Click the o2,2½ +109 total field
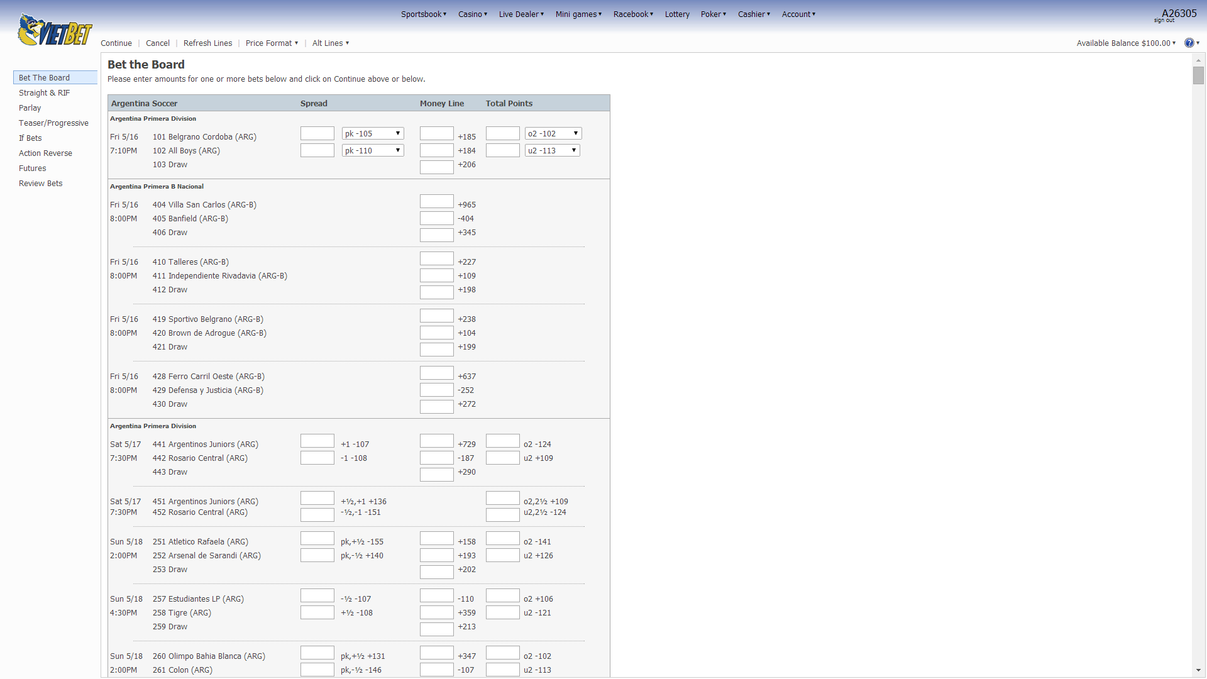The image size is (1207, 679). [x=503, y=498]
